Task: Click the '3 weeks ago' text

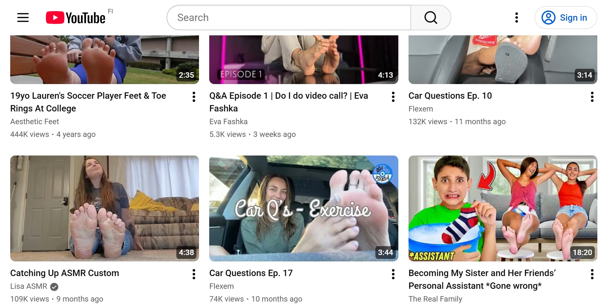Action: pos(274,134)
